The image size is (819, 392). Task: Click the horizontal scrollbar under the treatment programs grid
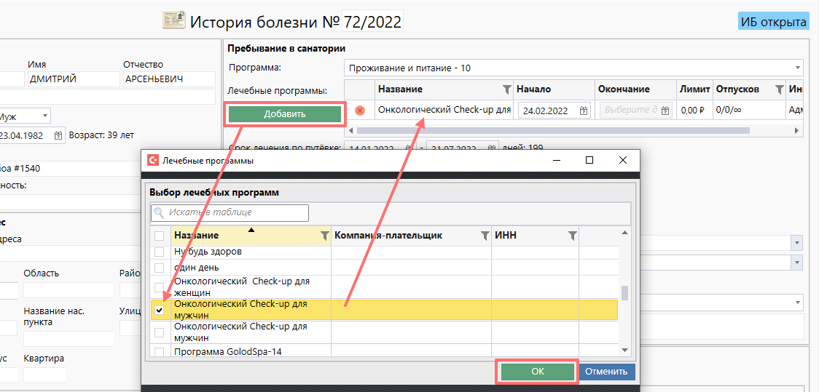tap(554, 131)
